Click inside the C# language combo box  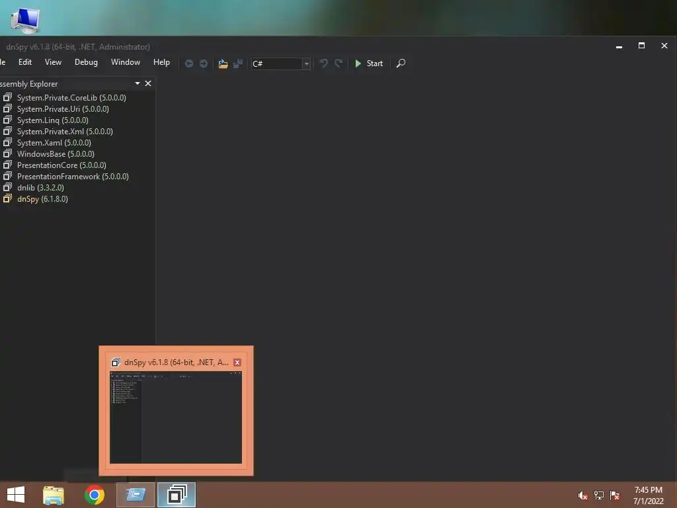276,63
